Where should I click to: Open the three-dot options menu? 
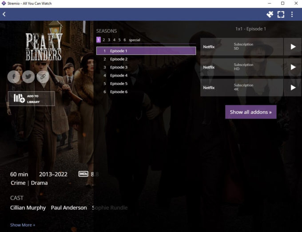tap(292, 14)
